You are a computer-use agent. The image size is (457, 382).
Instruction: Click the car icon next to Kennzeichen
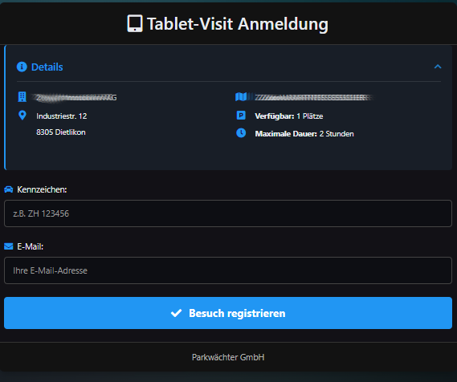tap(9, 189)
